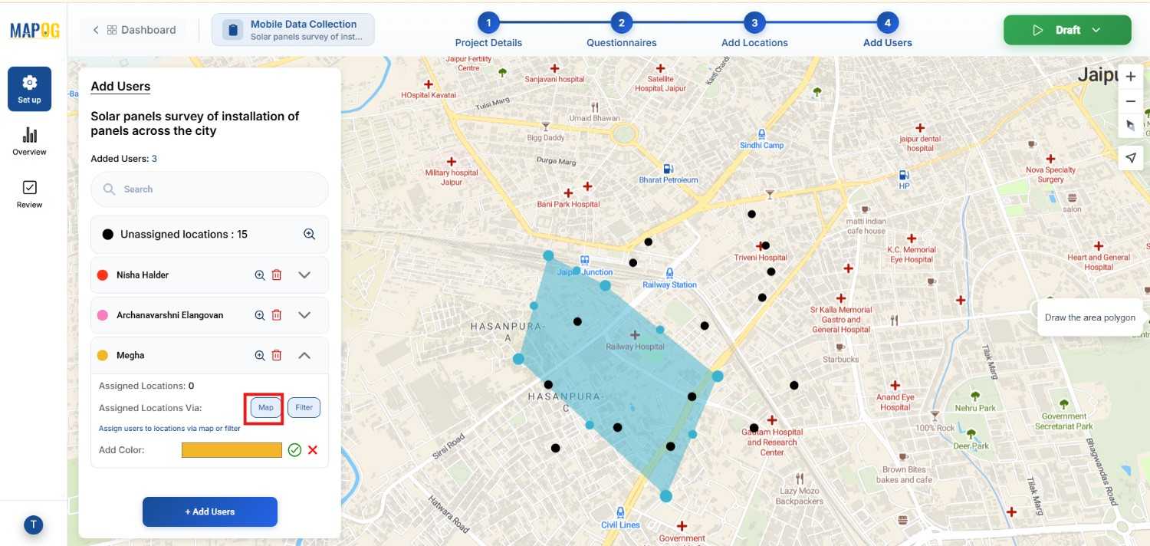This screenshot has height=546, width=1150.
Task: Zoom to Nisha Halder's assigned locations
Action: coord(259,275)
